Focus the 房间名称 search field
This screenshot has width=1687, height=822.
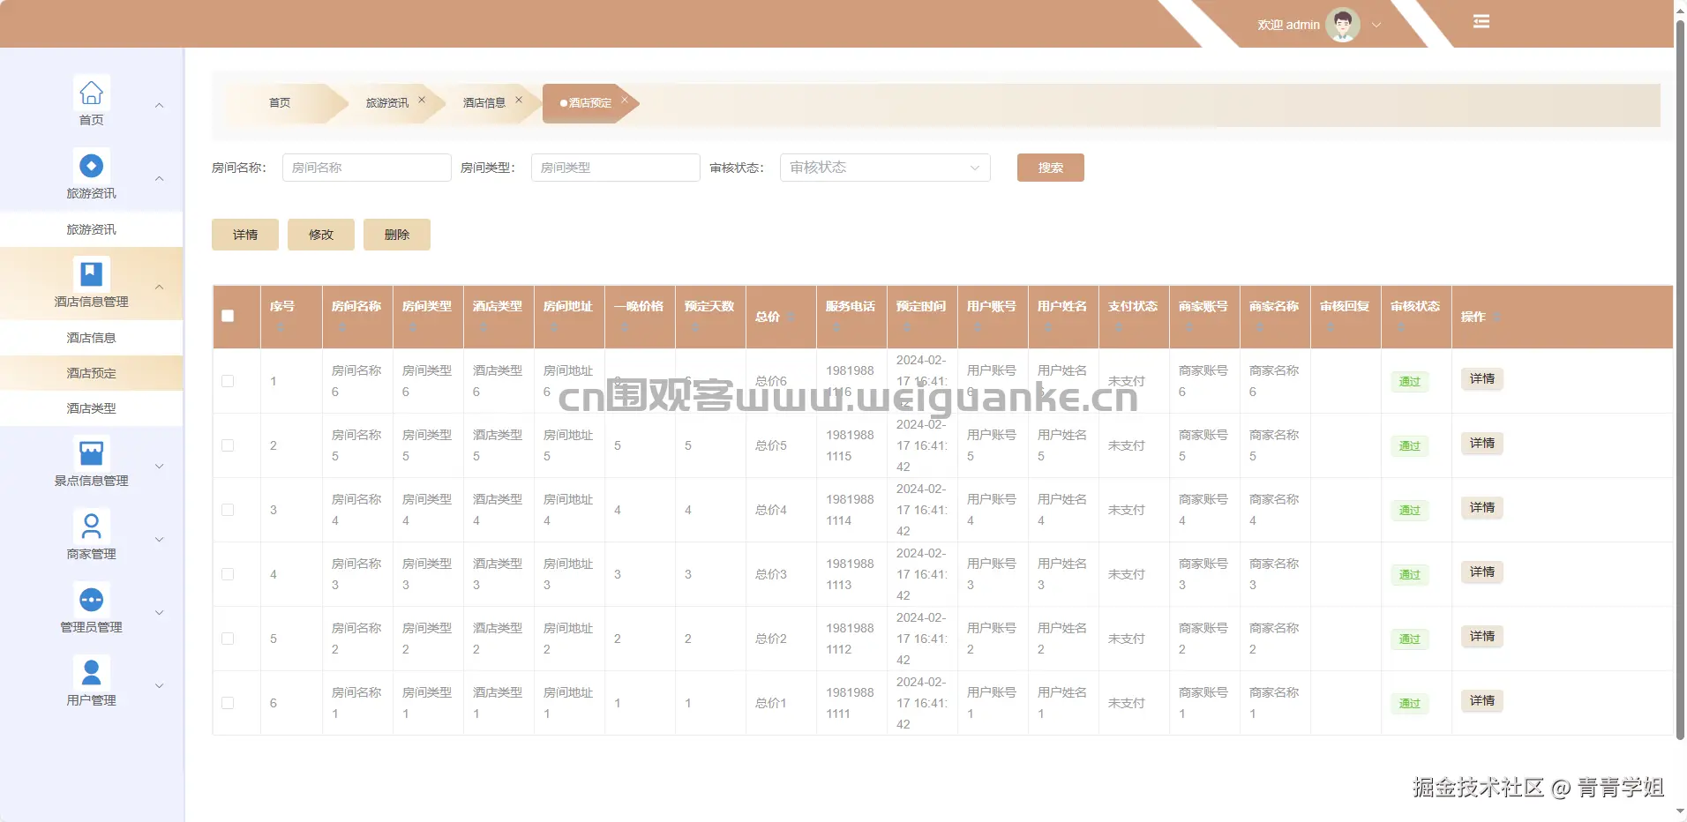click(366, 168)
